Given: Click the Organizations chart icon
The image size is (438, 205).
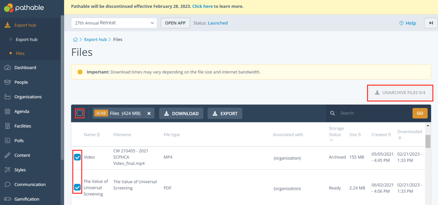Looking at the screenshot, I should click(x=8, y=97).
